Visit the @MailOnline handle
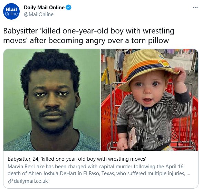 39,14
